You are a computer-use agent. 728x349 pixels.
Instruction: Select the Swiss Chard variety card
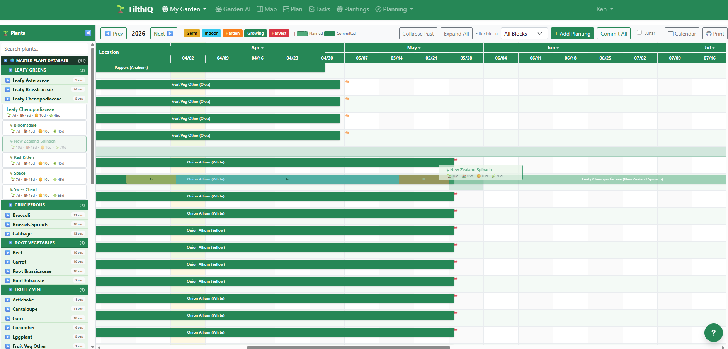[44, 192]
